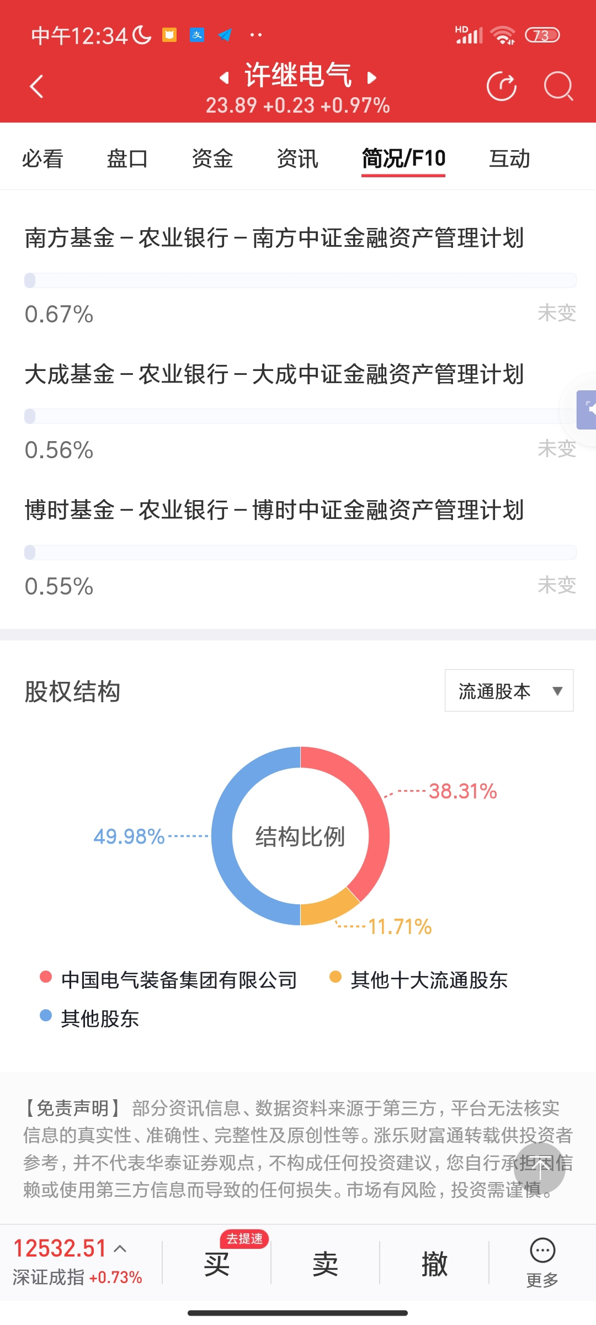This screenshot has height=1325, width=596.
Task: Expand the 深证成指 index bar chevron
Action: 120,1249
